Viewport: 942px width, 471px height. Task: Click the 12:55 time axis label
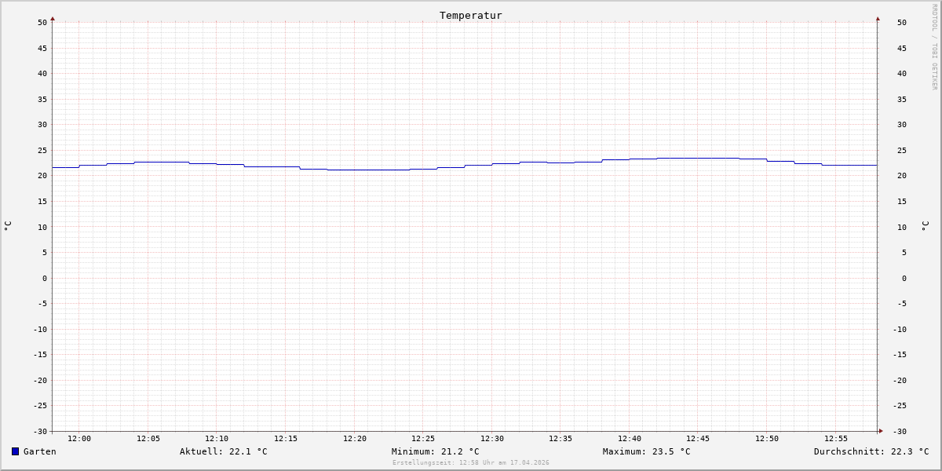click(836, 439)
